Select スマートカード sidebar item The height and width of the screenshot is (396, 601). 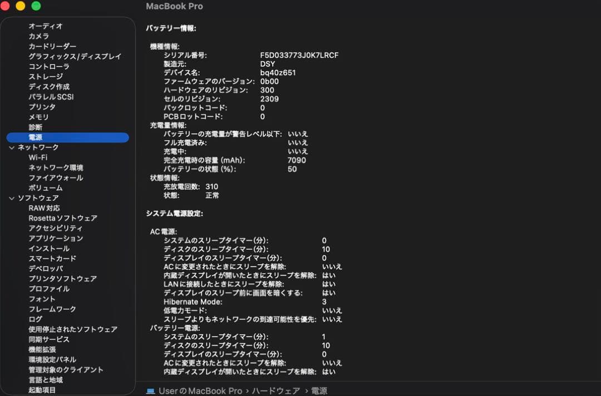(x=52, y=259)
